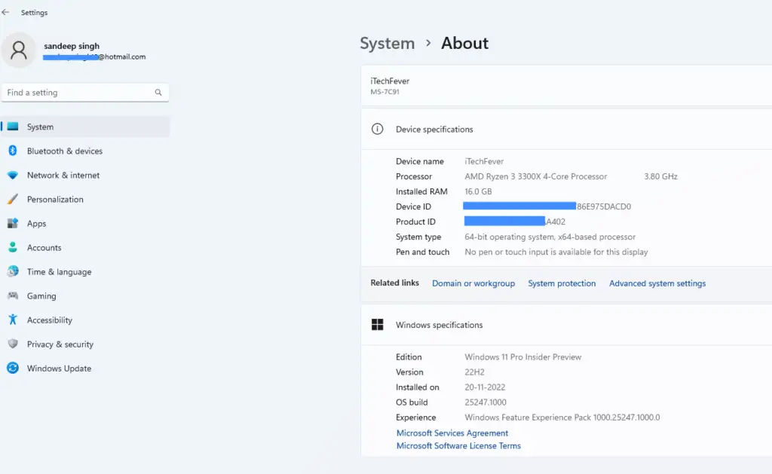Click the 3.80 GHz processor speed

[x=660, y=176]
